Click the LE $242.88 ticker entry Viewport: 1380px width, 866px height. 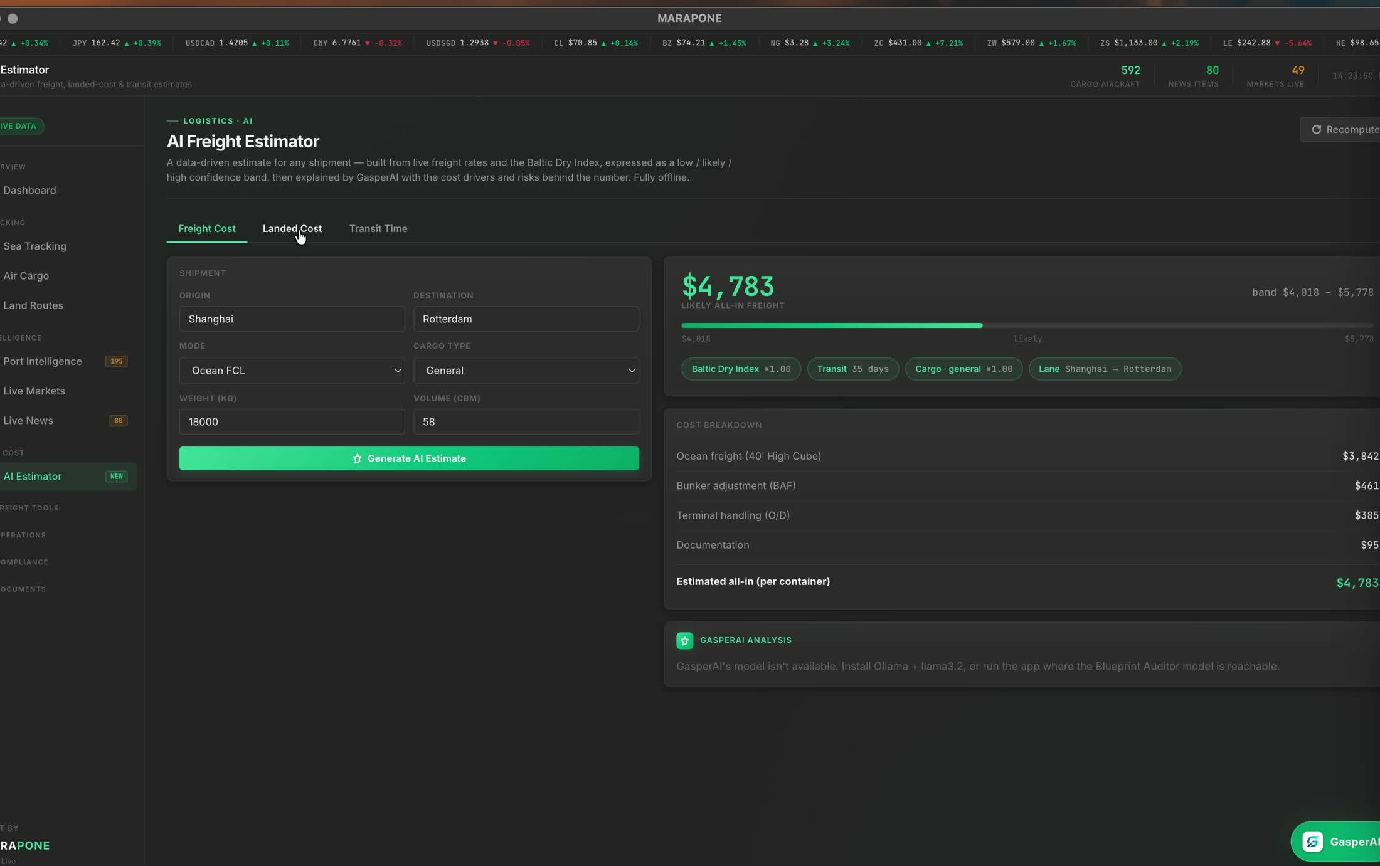pyautogui.click(x=1267, y=43)
